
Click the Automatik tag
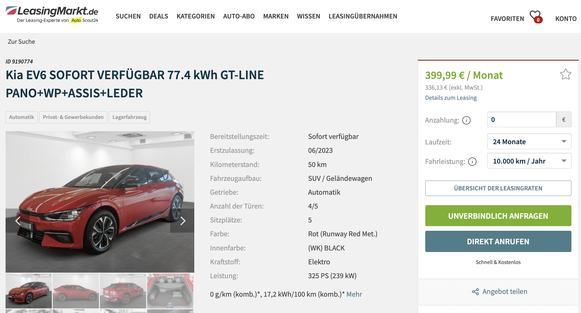point(22,117)
